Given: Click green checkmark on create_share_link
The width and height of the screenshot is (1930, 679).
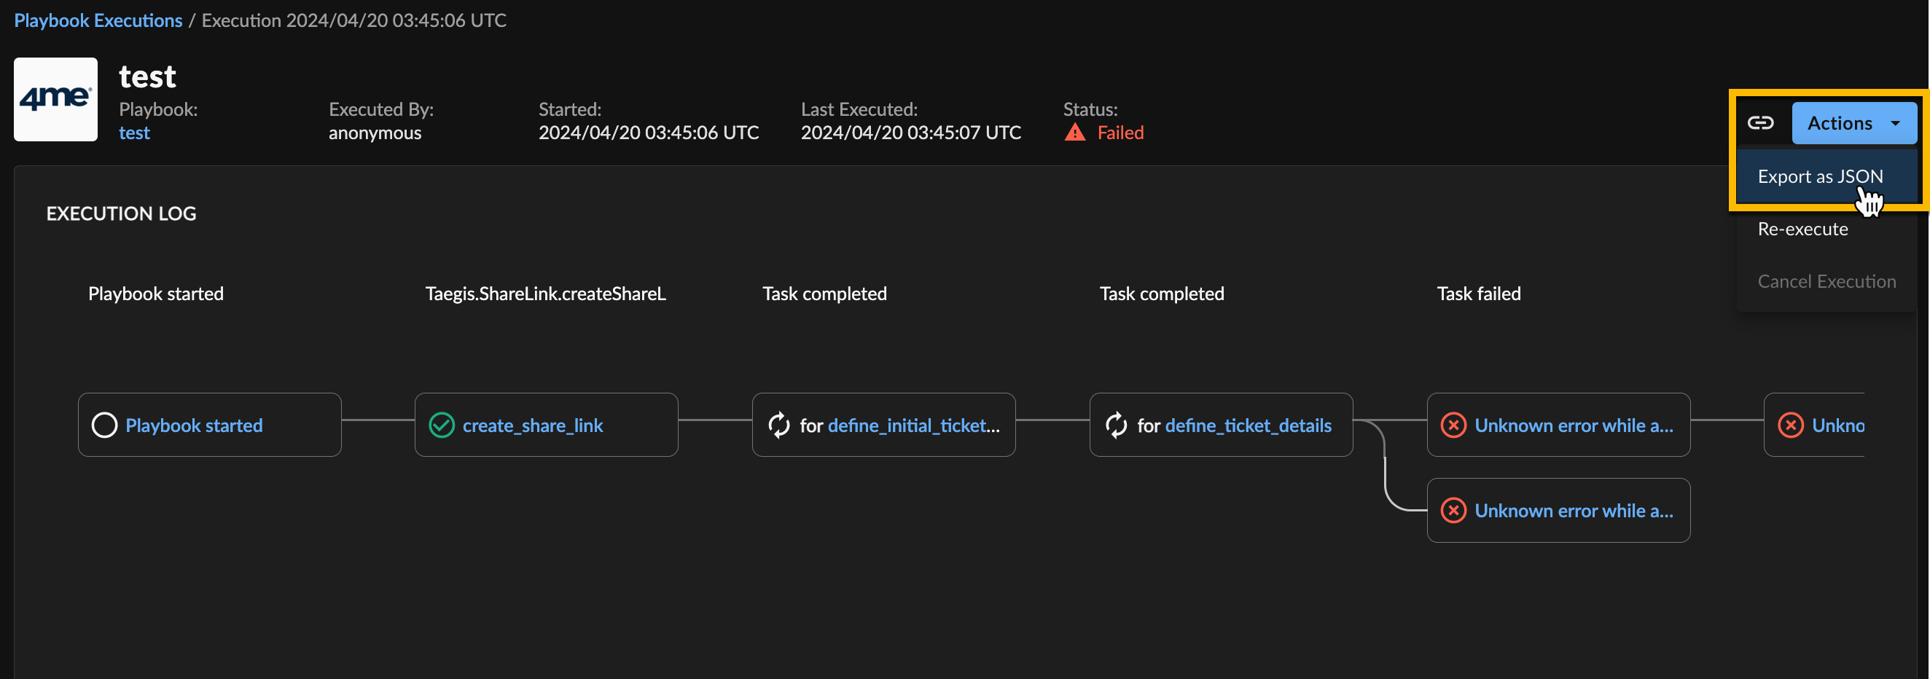Looking at the screenshot, I should click(x=441, y=425).
